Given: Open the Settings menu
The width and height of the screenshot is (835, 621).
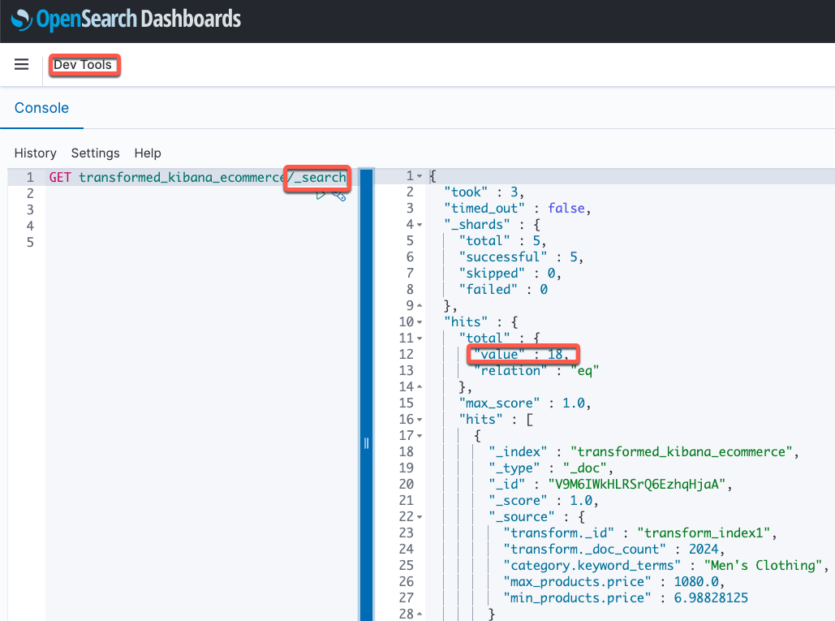Looking at the screenshot, I should tap(95, 153).
